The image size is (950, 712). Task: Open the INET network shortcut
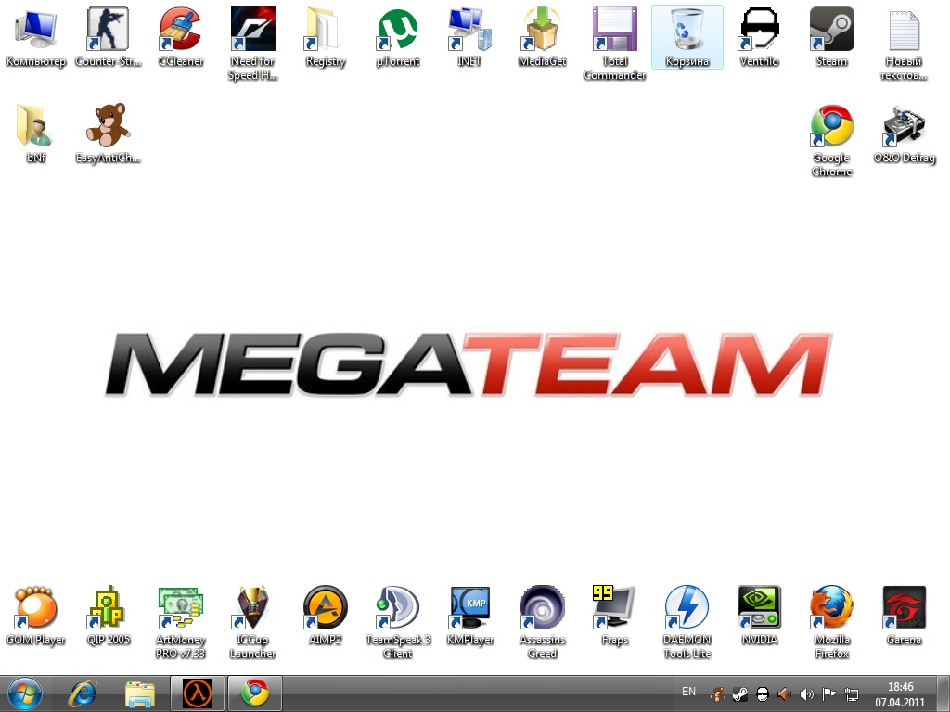coord(469,37)
